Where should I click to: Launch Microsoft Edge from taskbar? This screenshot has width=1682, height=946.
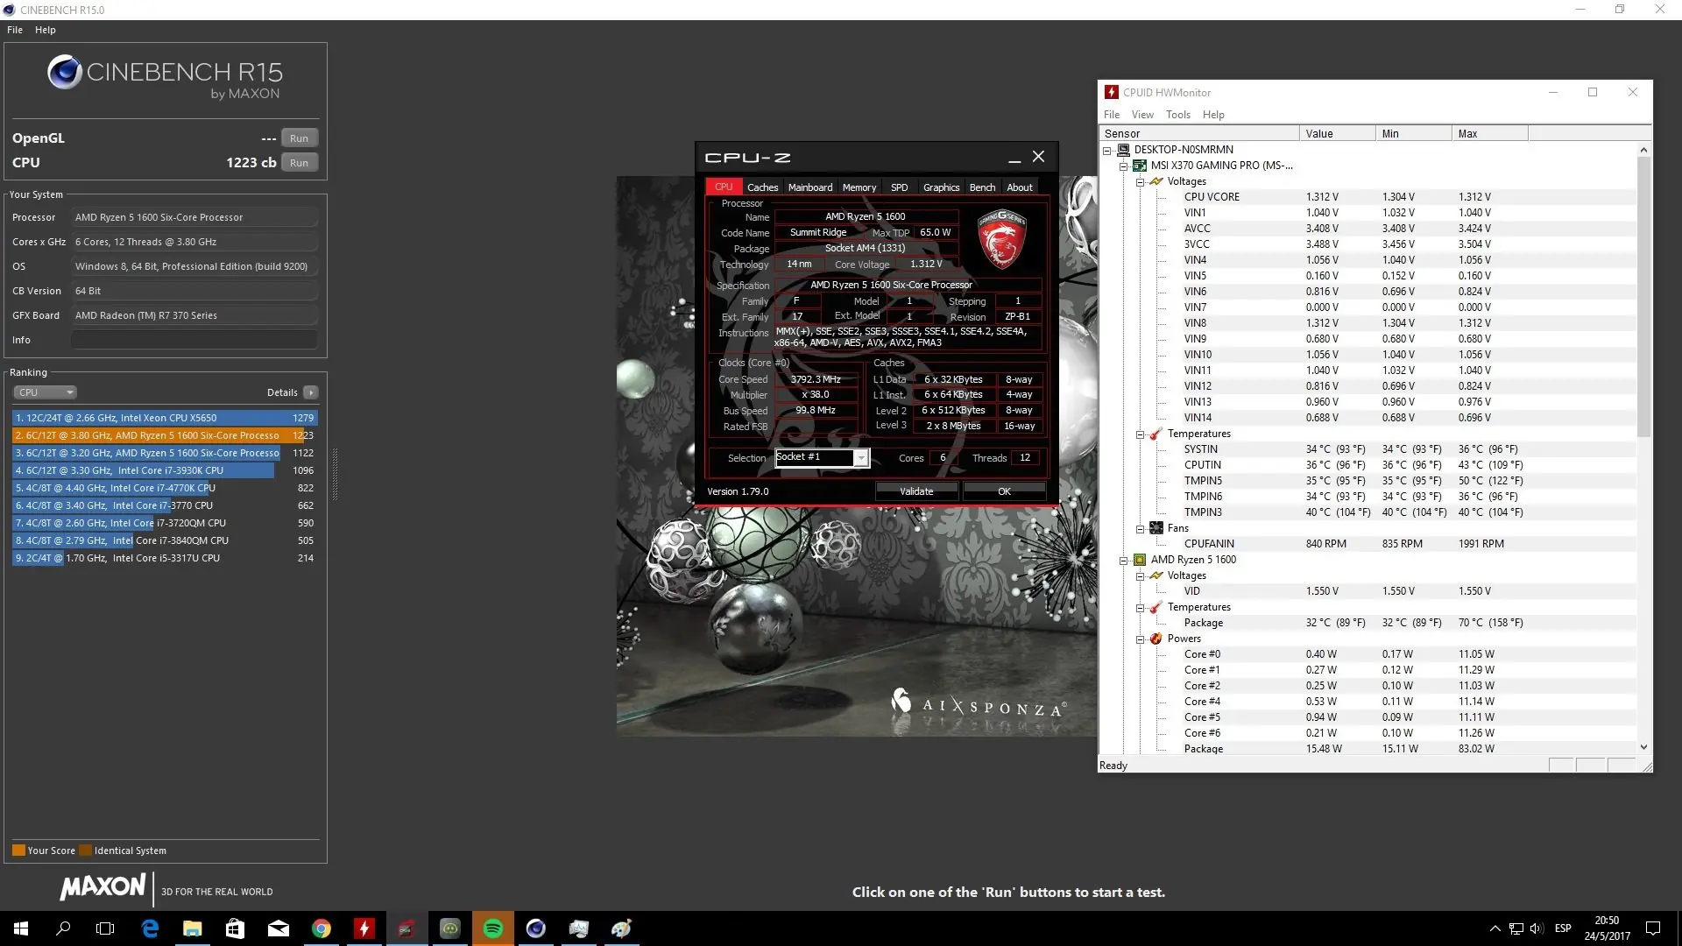tap(150, 928)
